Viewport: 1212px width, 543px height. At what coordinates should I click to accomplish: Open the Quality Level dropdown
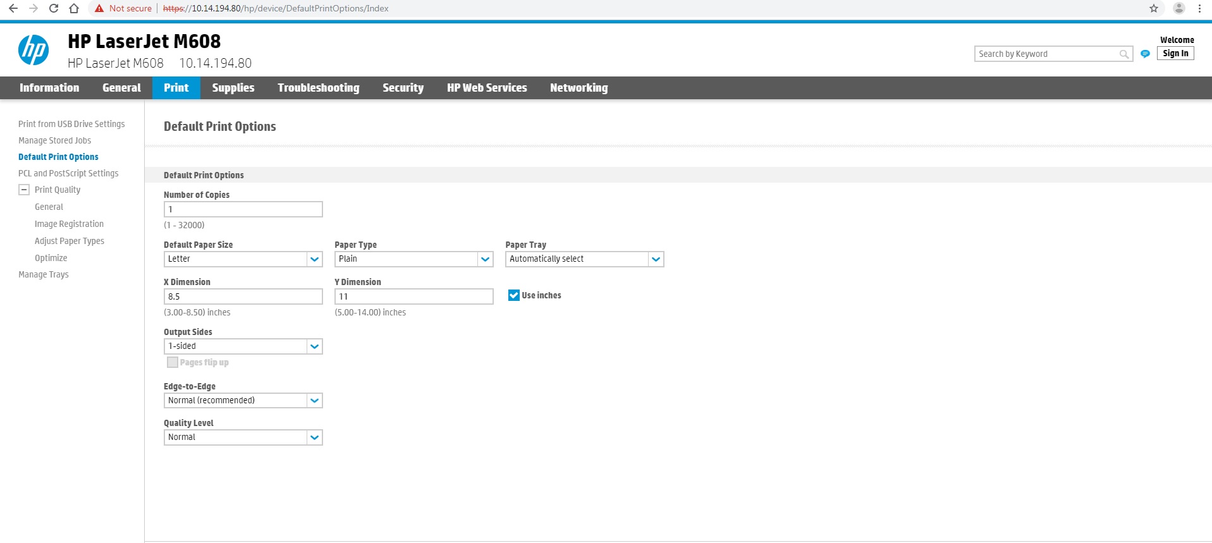click(243, 437)
